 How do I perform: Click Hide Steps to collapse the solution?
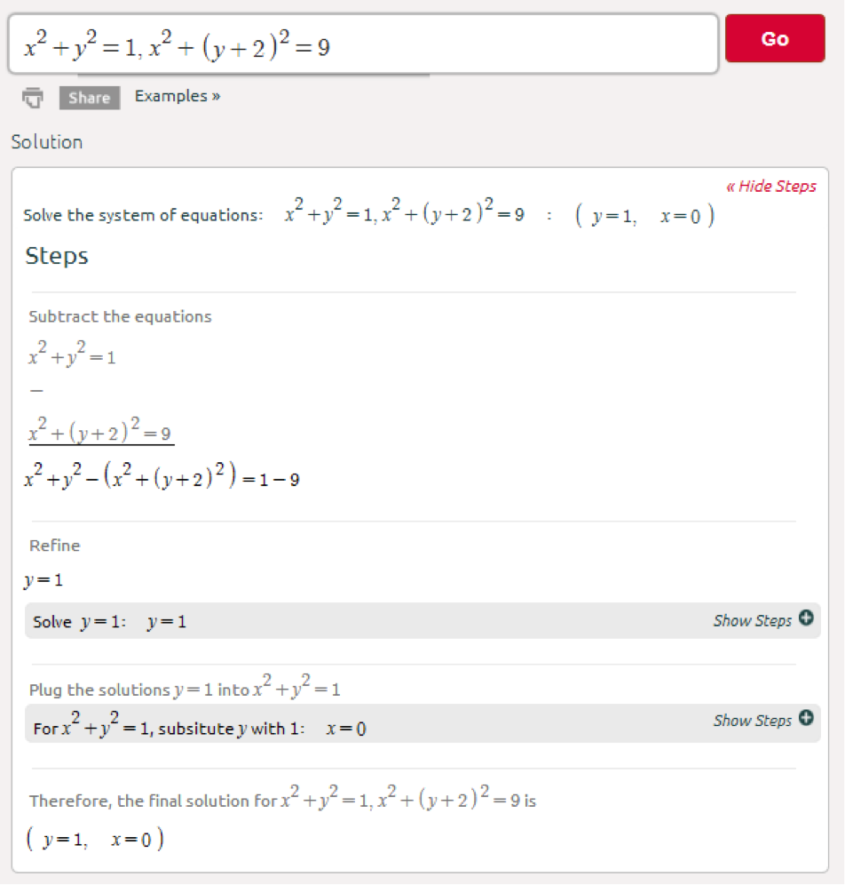click(x=769, y=187)
